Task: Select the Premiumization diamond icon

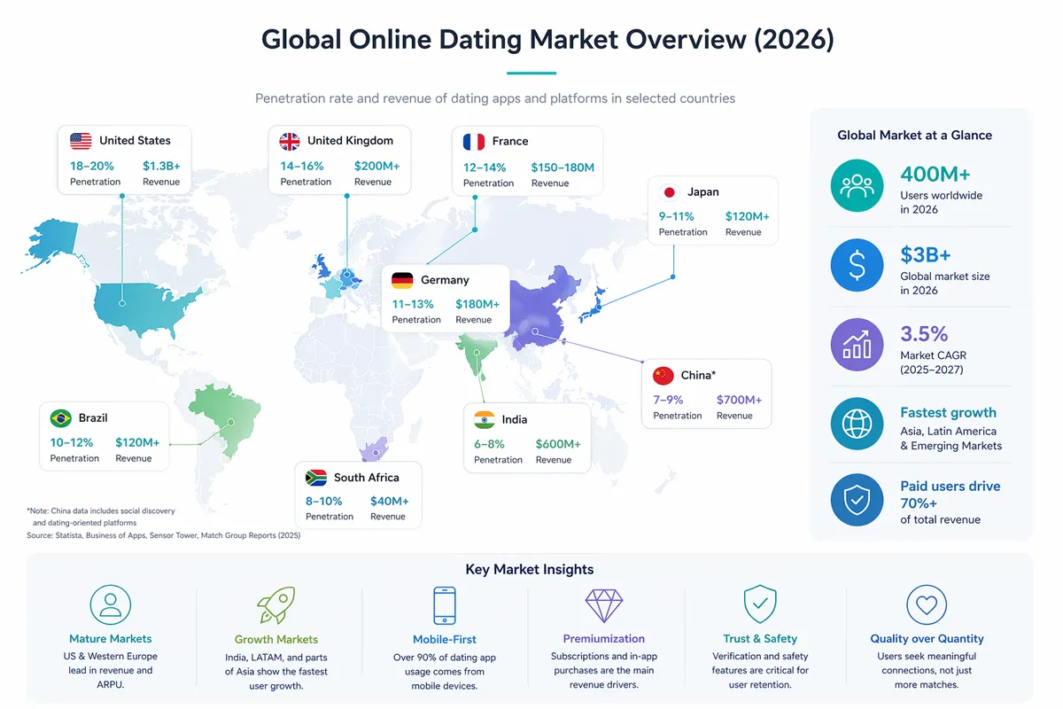Action: pyautogui.click(x=604, y=605)
